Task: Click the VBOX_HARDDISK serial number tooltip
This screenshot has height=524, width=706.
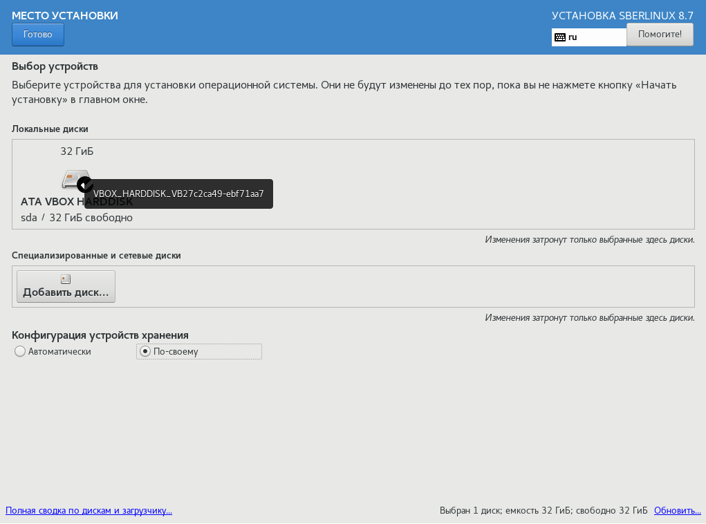Action: point(178,194)
